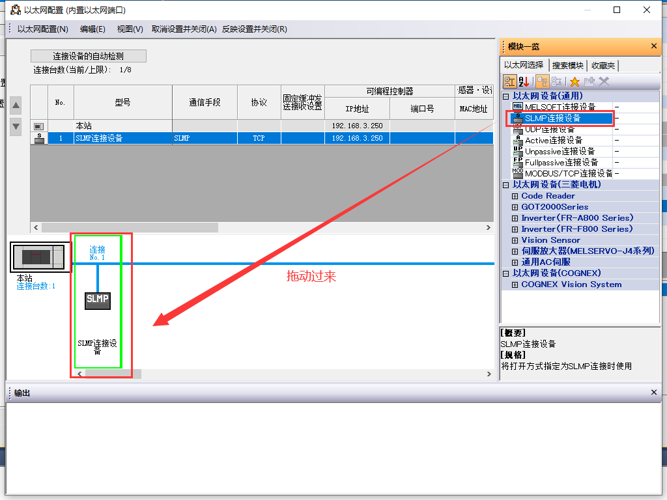Screen dimensions: 667x500
Task: Collapse the 以太网设备(三菱电机) tree group
Action: click(x=505, y=185)
